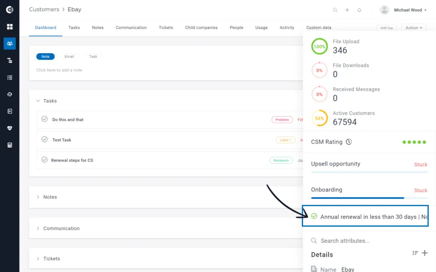Viewport: 436px width, 272px height.
Task: Open the notifications bell
Action: coord(359,10)
